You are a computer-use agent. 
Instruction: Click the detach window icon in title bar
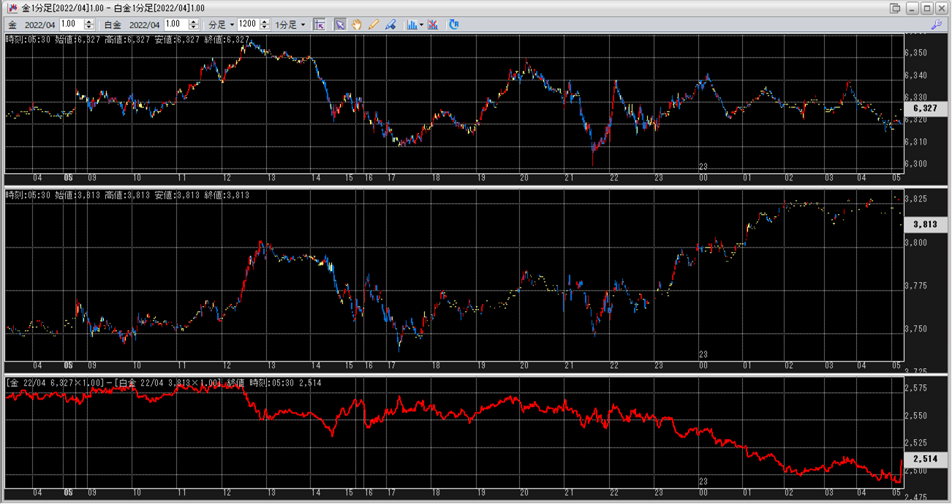895,8
